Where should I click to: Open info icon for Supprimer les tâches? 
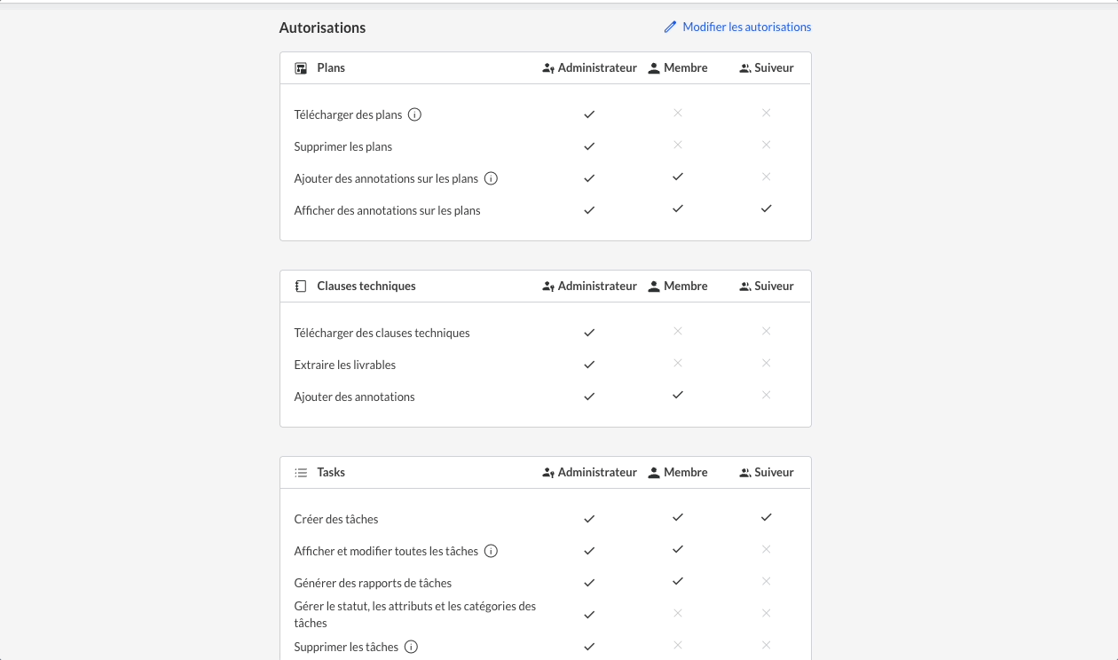point(411,647)
